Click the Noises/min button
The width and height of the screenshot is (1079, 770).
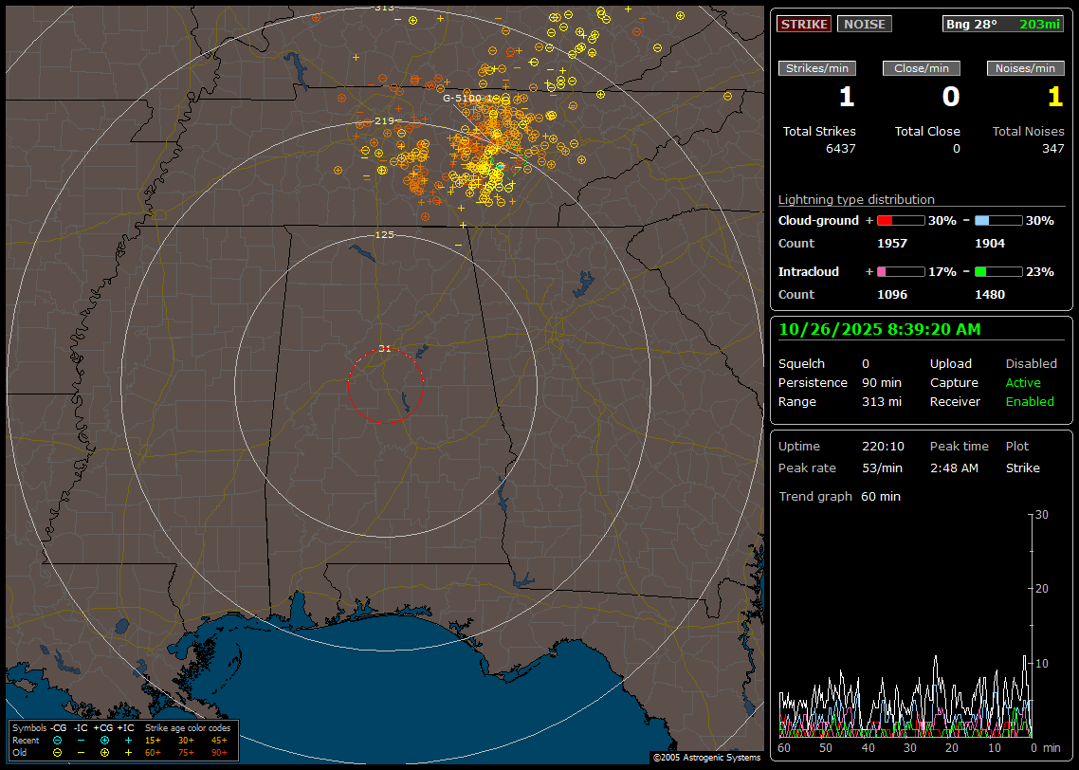(x=1025, y=68)
